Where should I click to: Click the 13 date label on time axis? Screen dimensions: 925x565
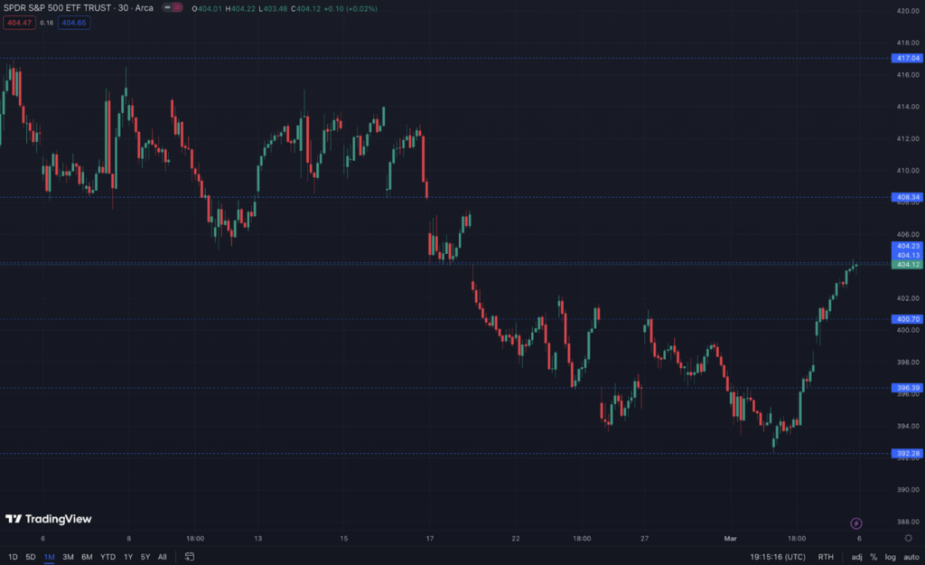pos(257,539)
